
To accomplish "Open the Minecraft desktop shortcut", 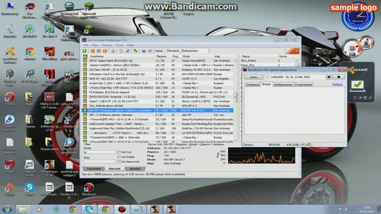I will 89,8.
